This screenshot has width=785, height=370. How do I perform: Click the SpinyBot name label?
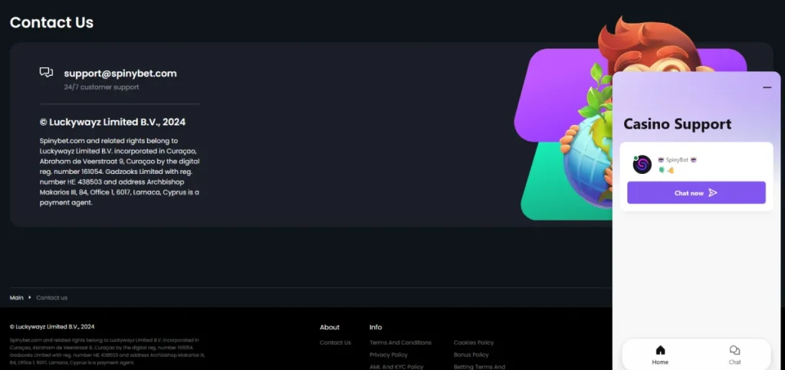[677, 160]
